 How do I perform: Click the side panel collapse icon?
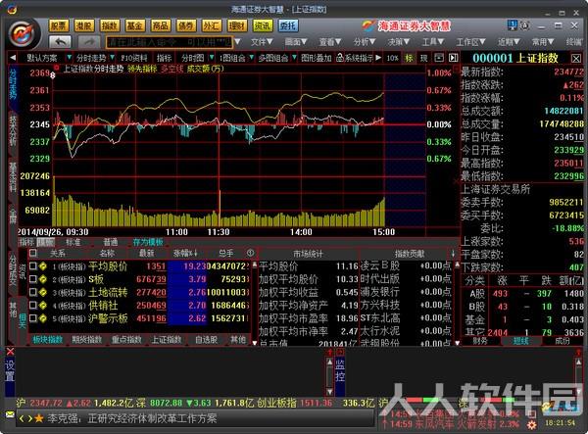click(454, 58)
